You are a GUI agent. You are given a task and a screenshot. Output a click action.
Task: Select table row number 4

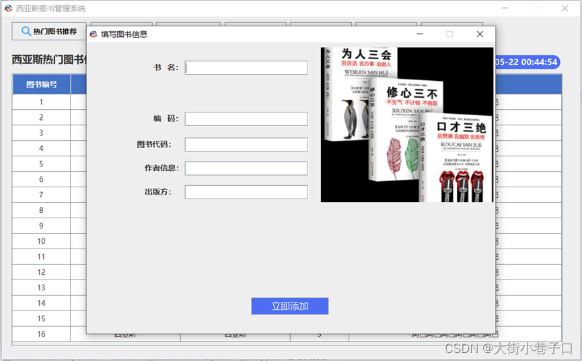41,148
